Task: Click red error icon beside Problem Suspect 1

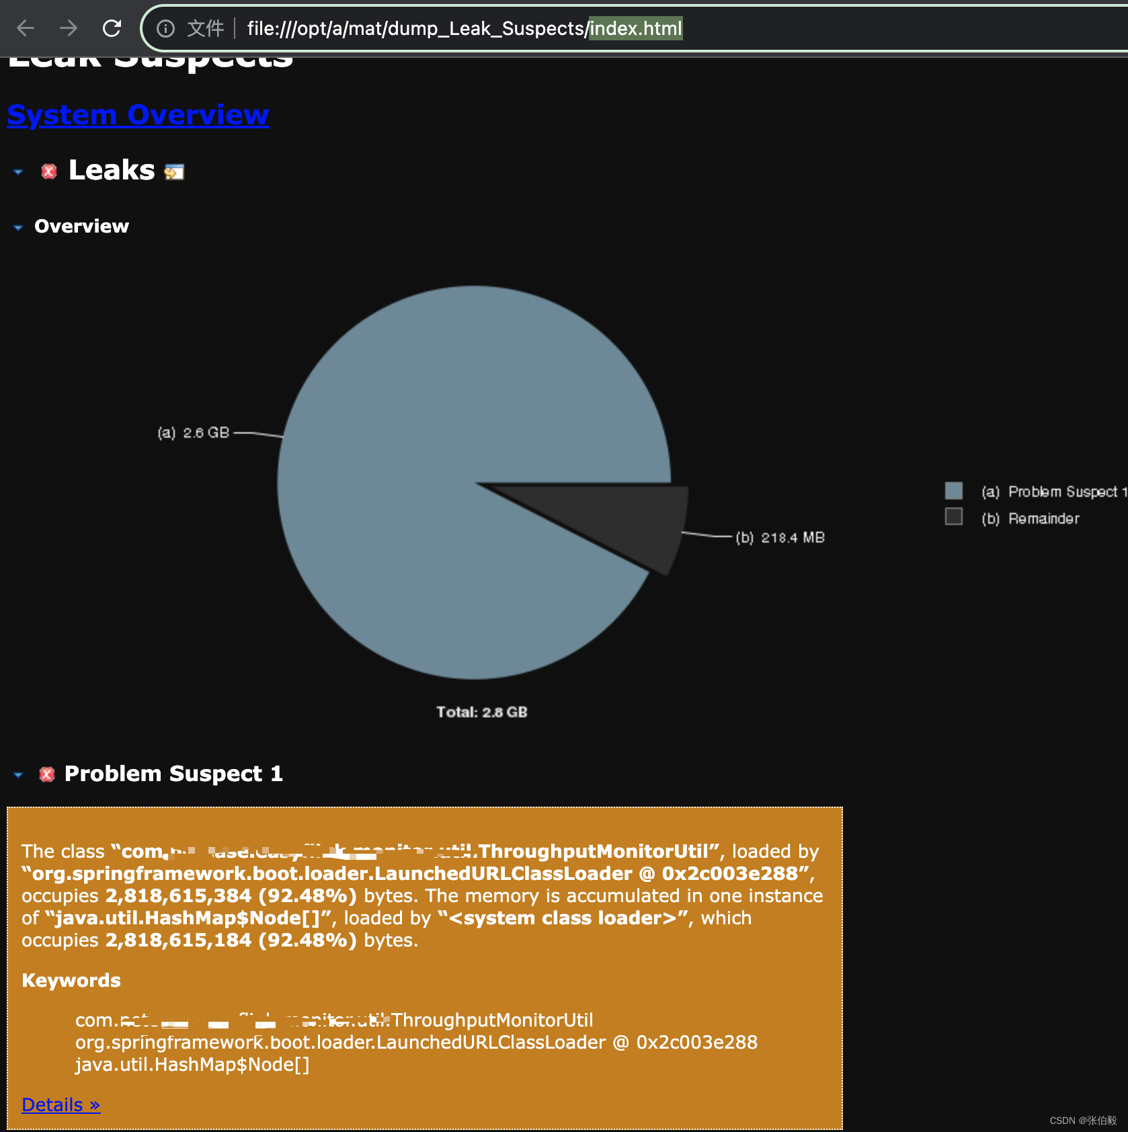Action: [x=47, y=774]
